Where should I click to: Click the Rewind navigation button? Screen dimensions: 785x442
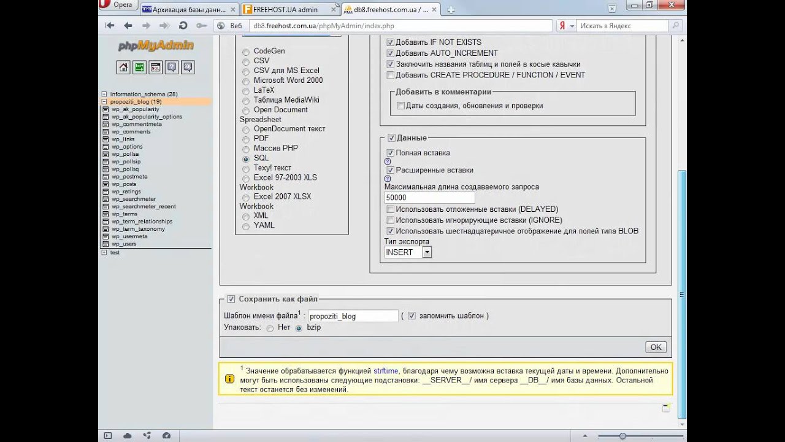click(x=110, y=26)
